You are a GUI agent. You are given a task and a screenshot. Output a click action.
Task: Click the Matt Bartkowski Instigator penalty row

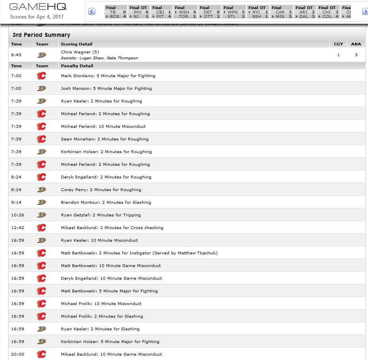coord(139,253)
